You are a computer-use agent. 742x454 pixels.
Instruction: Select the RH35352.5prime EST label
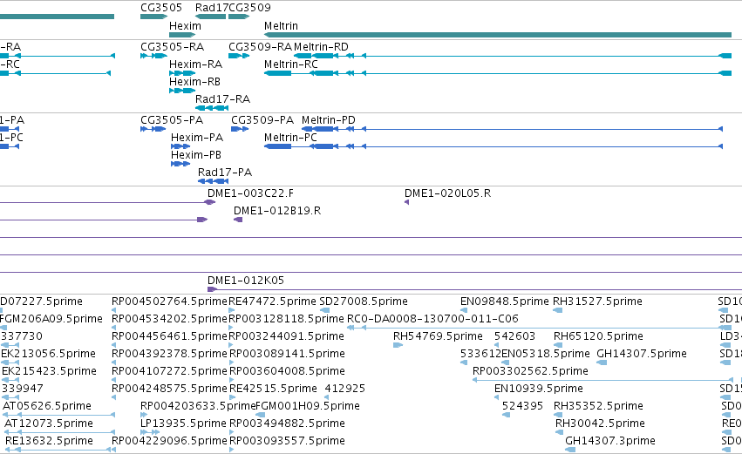598,406
